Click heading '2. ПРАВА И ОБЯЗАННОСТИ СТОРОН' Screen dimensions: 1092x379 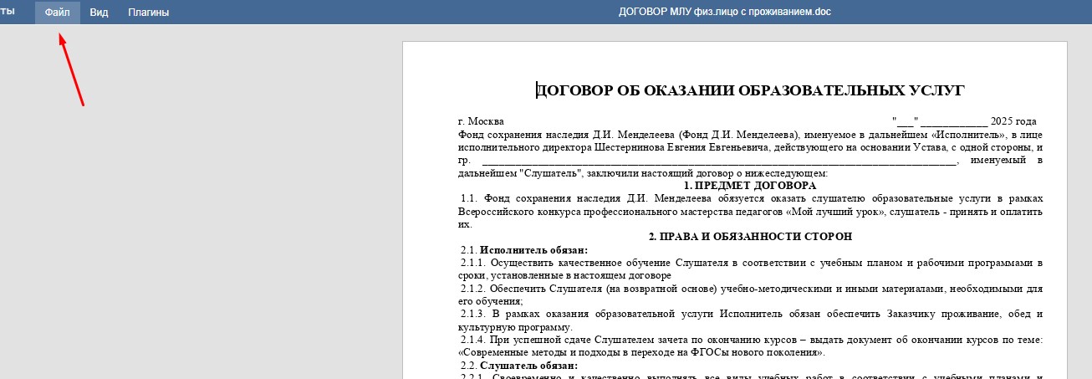click(x=750, y=238)
